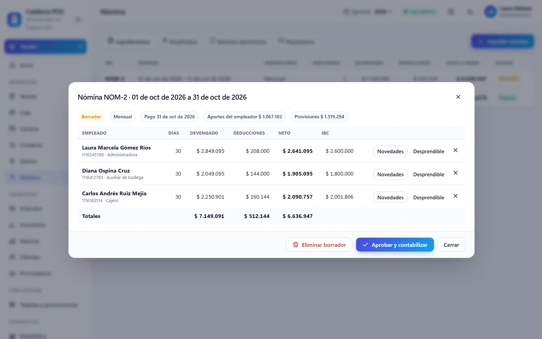Image resolution: width=542 pixels, height=339 pixels.
Task: Click the DEDUCCIONES column header
Action: (x=249, y=133)
